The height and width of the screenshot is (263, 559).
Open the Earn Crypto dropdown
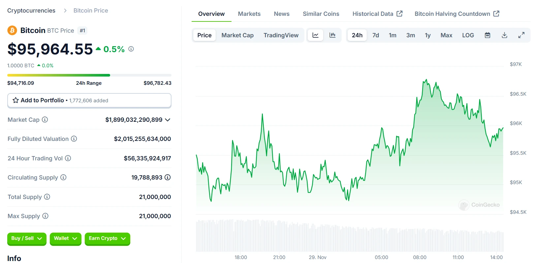point(108,239)
